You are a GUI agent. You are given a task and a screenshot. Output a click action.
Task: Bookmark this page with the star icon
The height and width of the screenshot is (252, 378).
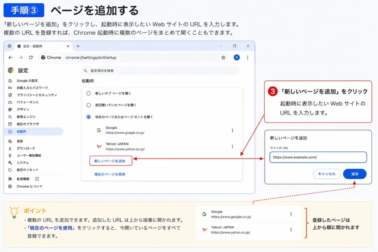pos(223,58)
